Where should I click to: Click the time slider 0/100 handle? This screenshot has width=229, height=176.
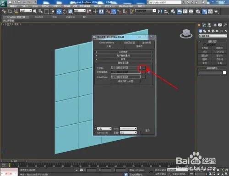pos(14,161)
